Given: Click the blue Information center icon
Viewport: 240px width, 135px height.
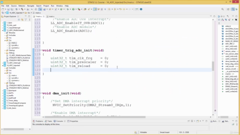Looking at the screenshot, I should (141, 9).
